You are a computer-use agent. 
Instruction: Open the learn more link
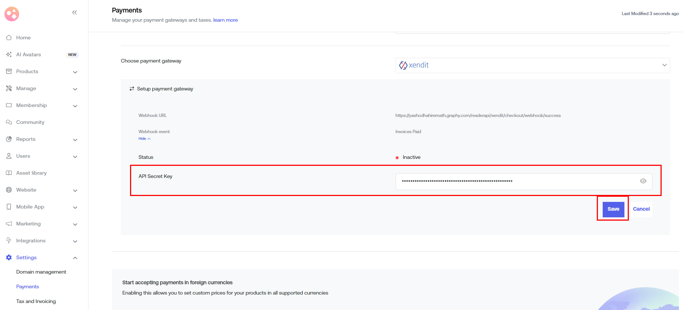click(225, 20)
